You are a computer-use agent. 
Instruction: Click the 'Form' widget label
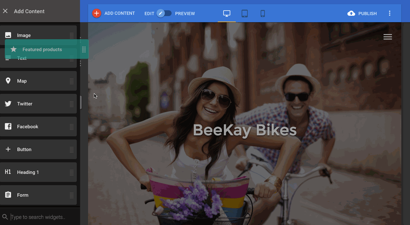coord(23,195)
